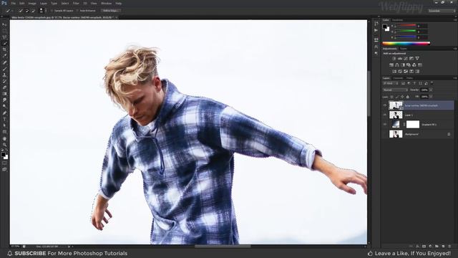Select the Clone Stamp tool
This screenshot has height=258, width=458.
[x=4, y=75]
